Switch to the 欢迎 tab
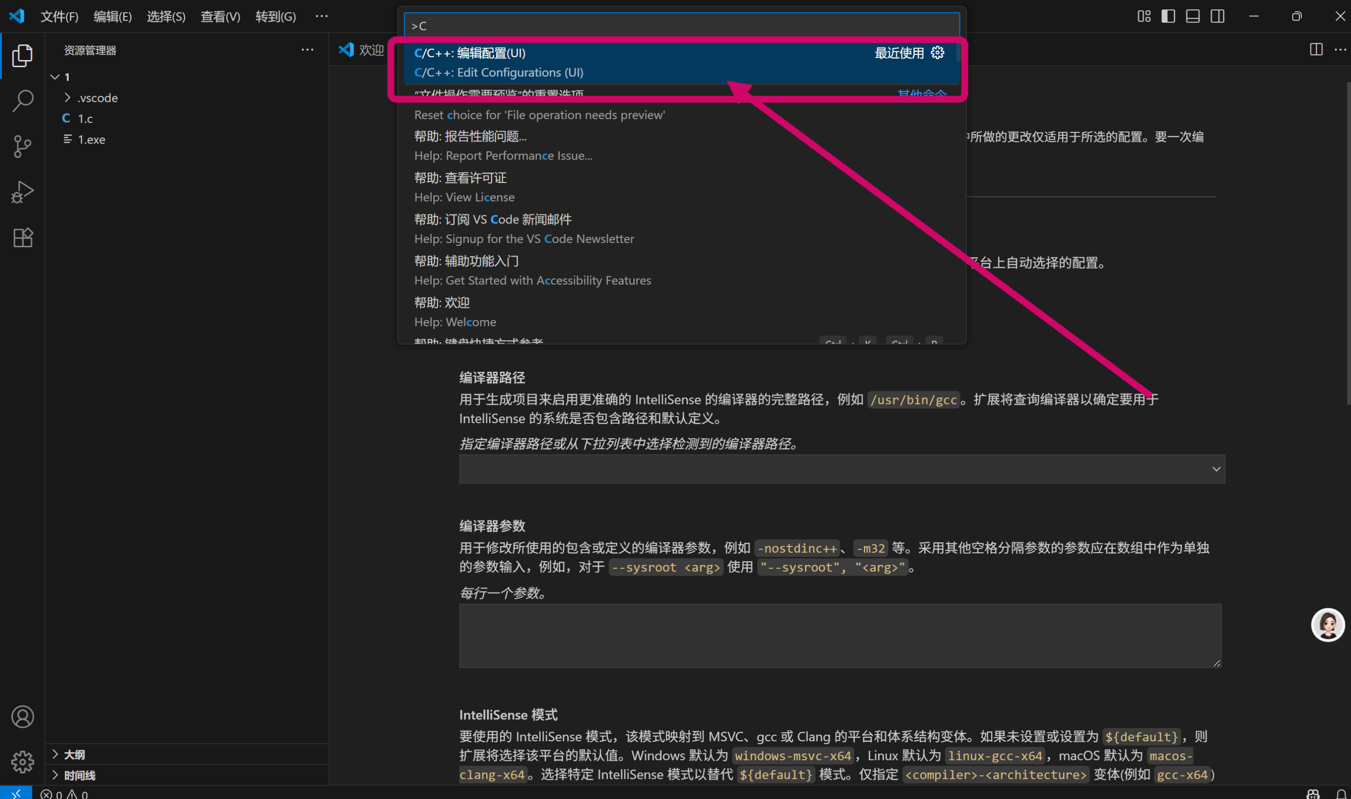1351x799 pixels. point(371,50)
